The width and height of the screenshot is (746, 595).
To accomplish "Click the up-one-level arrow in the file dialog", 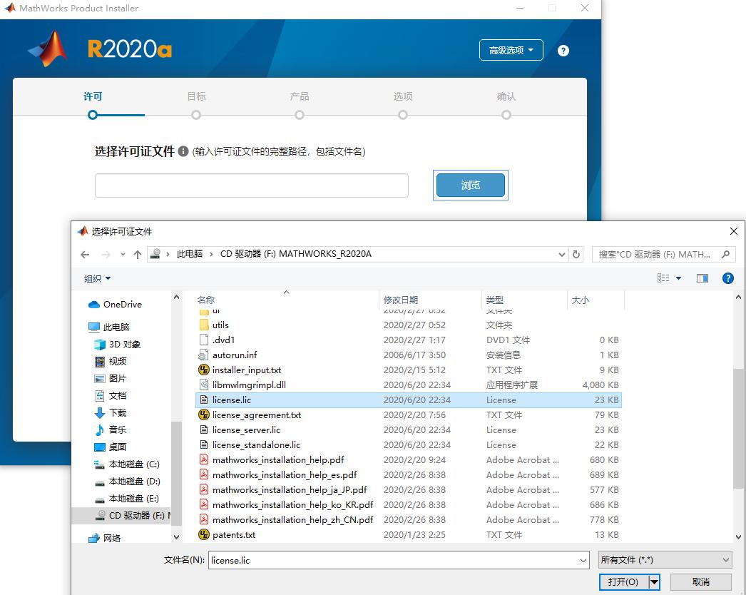I will click(x=138, y=255).
